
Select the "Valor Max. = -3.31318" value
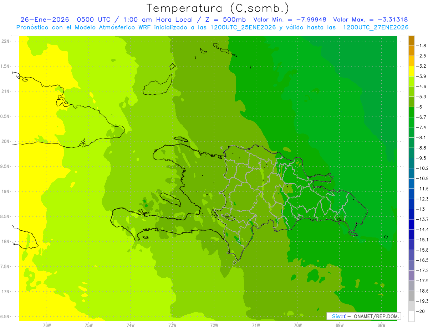(370, 20)
